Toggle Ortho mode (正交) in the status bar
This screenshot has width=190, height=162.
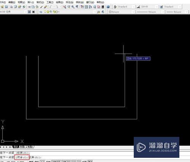[x=43, y=161]
